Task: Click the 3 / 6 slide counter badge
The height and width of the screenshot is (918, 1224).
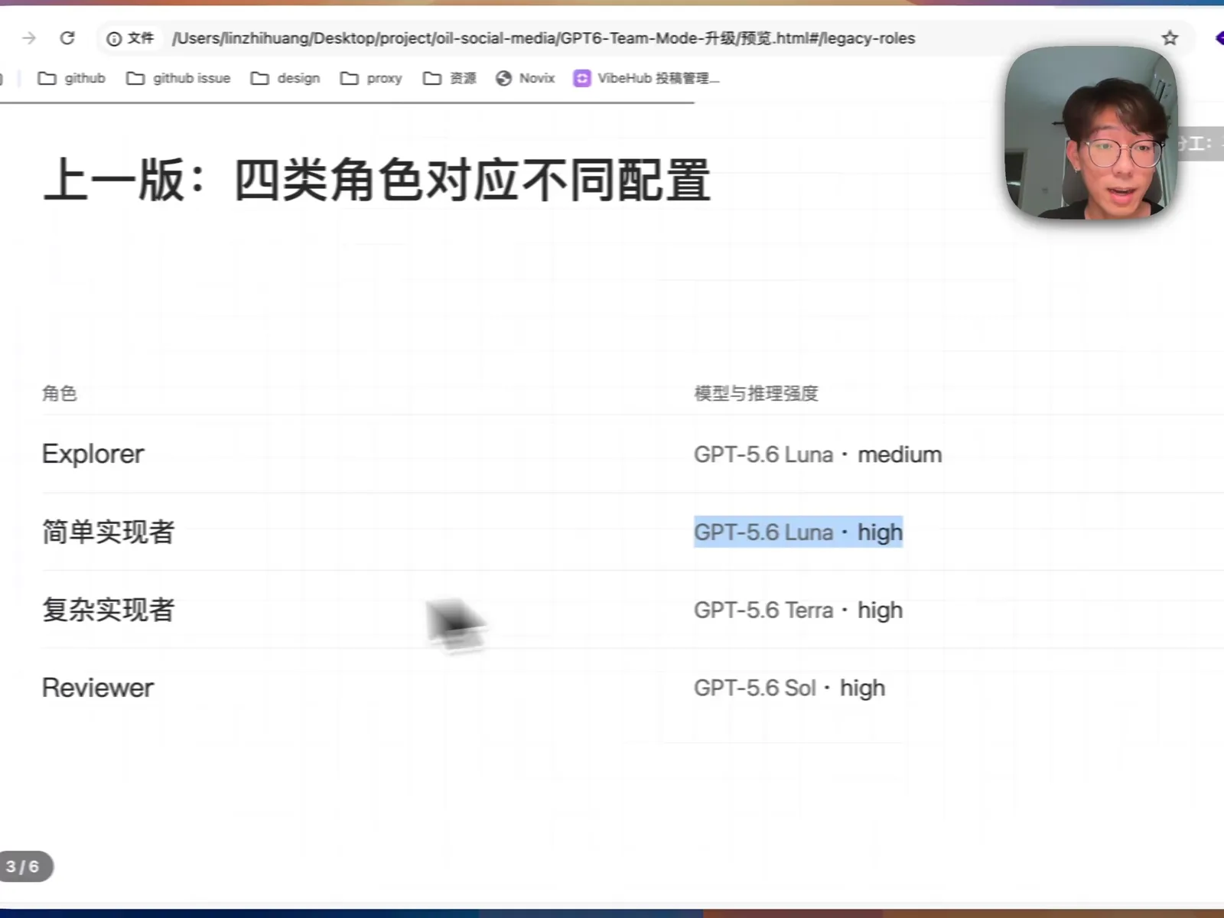Action: coord(23,867)
